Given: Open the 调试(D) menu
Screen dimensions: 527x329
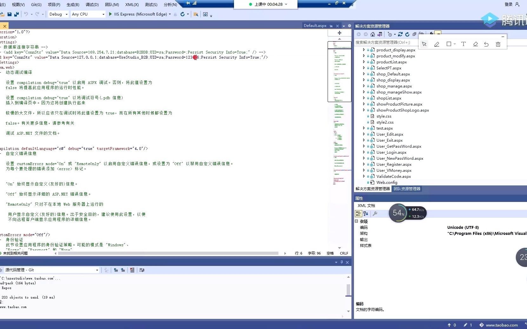Looking at the screenshot, I should pyautogui.click(x=92, y=4).
